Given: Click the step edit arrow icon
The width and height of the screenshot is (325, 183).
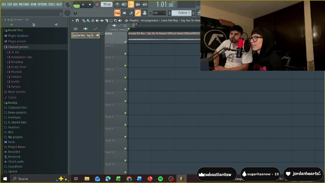Looking at the screenshot, I should click(x=124, y=13).
